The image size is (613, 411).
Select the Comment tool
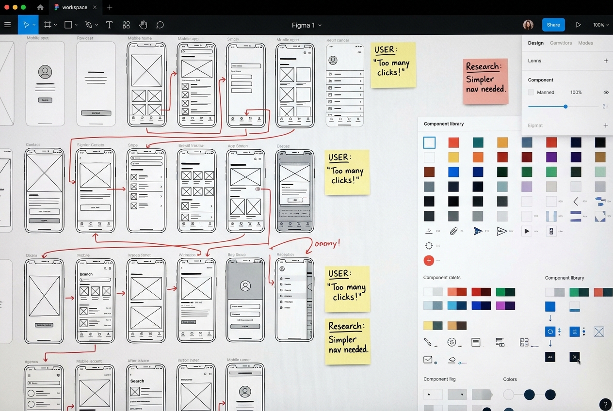pyautogui.click(x=160, y=25)
